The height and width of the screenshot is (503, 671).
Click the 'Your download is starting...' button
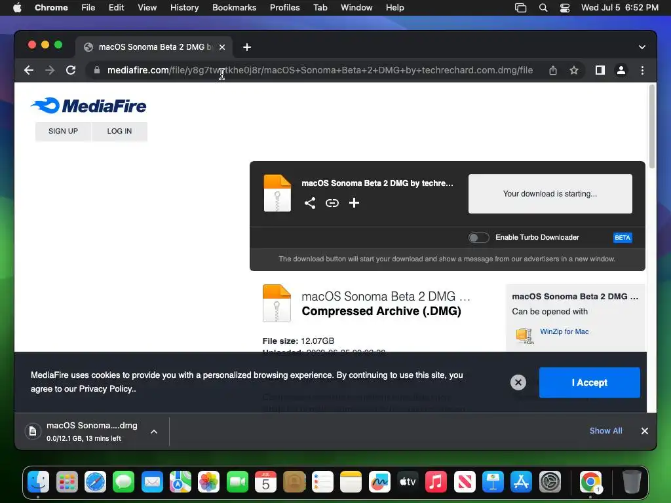[x=550, y=194]
